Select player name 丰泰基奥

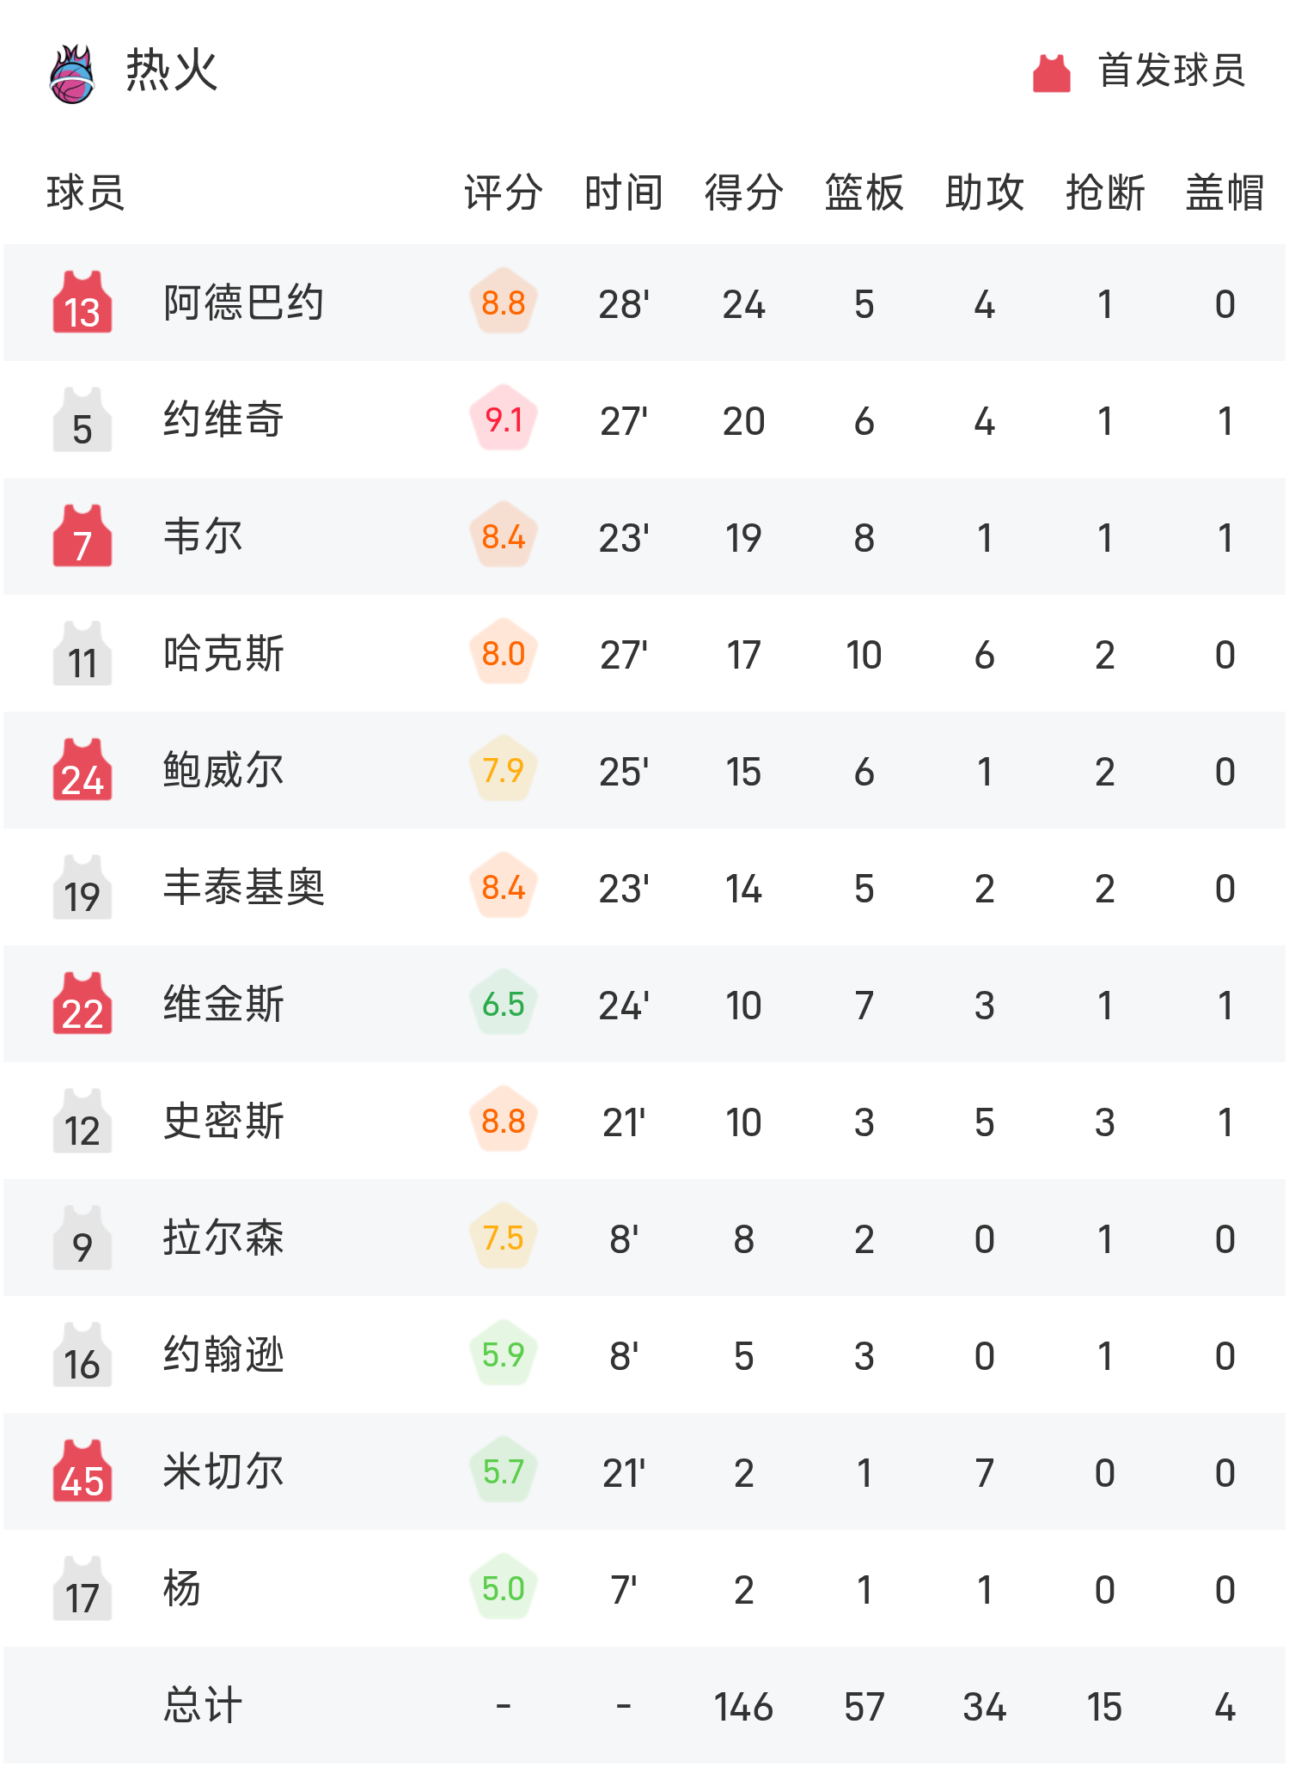point(243,887)
